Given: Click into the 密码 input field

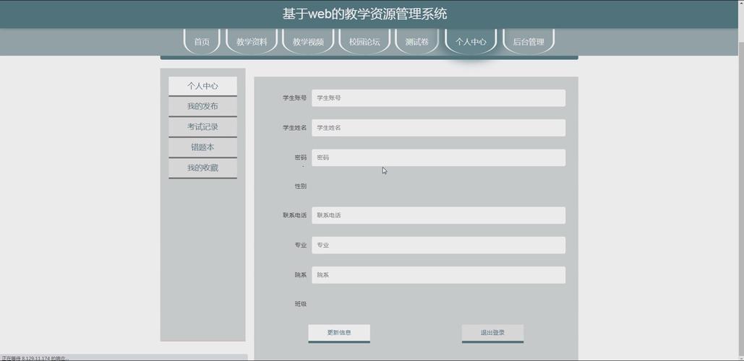Looking at the screenshot, I should (x=438, y=157).
